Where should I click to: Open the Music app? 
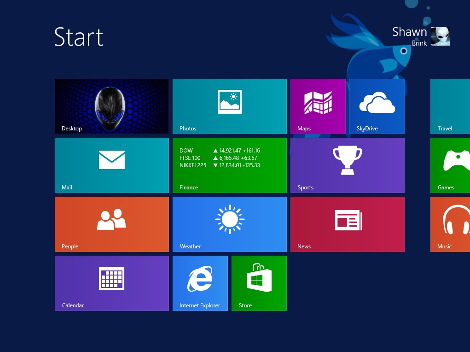point(450,224)
